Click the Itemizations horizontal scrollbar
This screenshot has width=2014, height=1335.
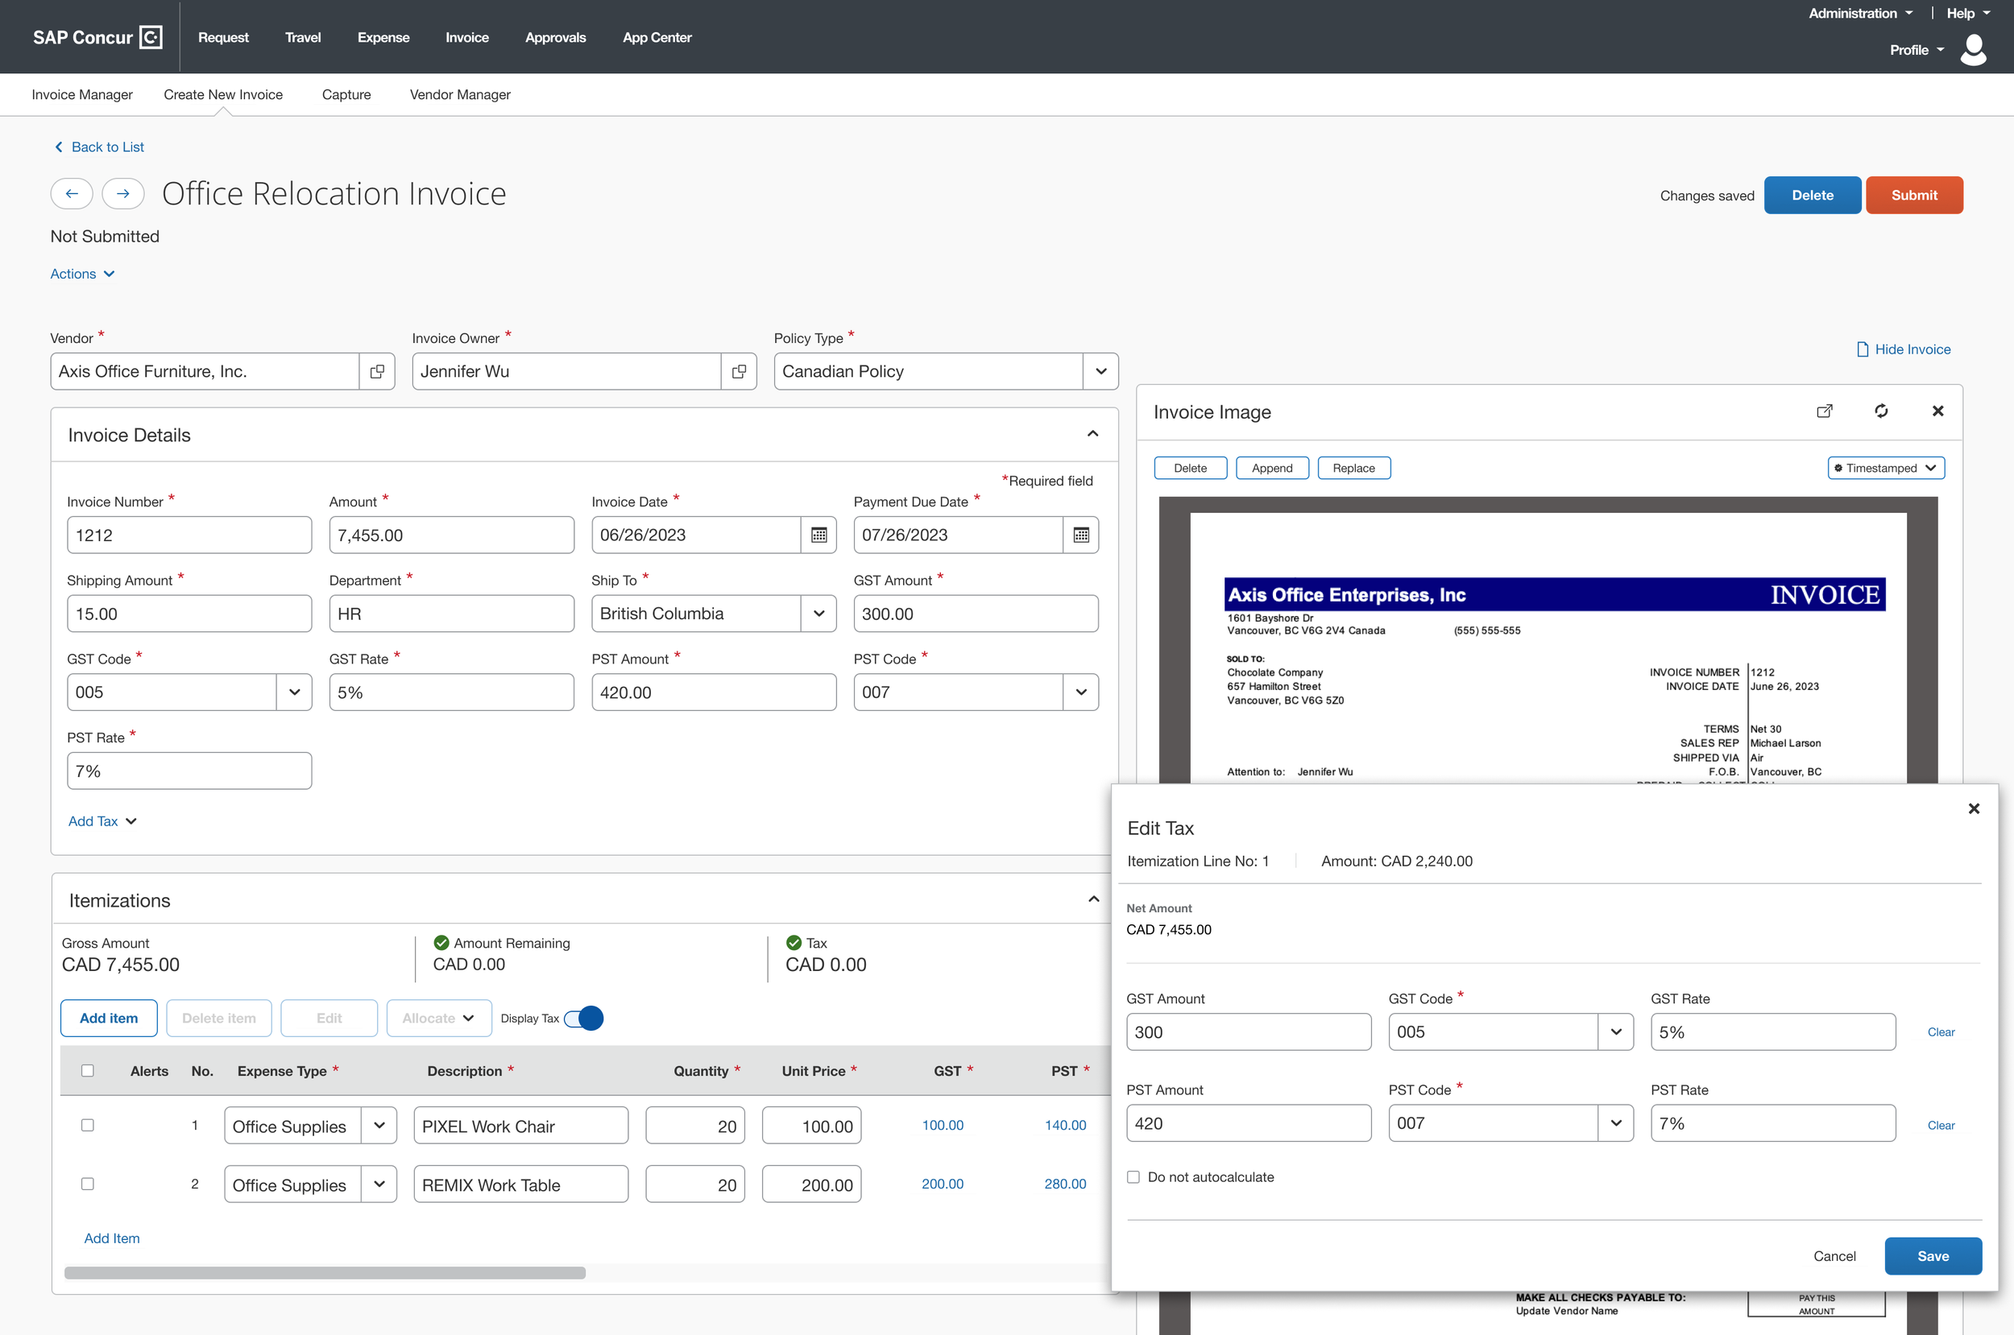tap(325, 1273)
